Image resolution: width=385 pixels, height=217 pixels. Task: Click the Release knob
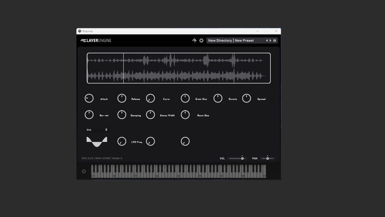(121, 98)
